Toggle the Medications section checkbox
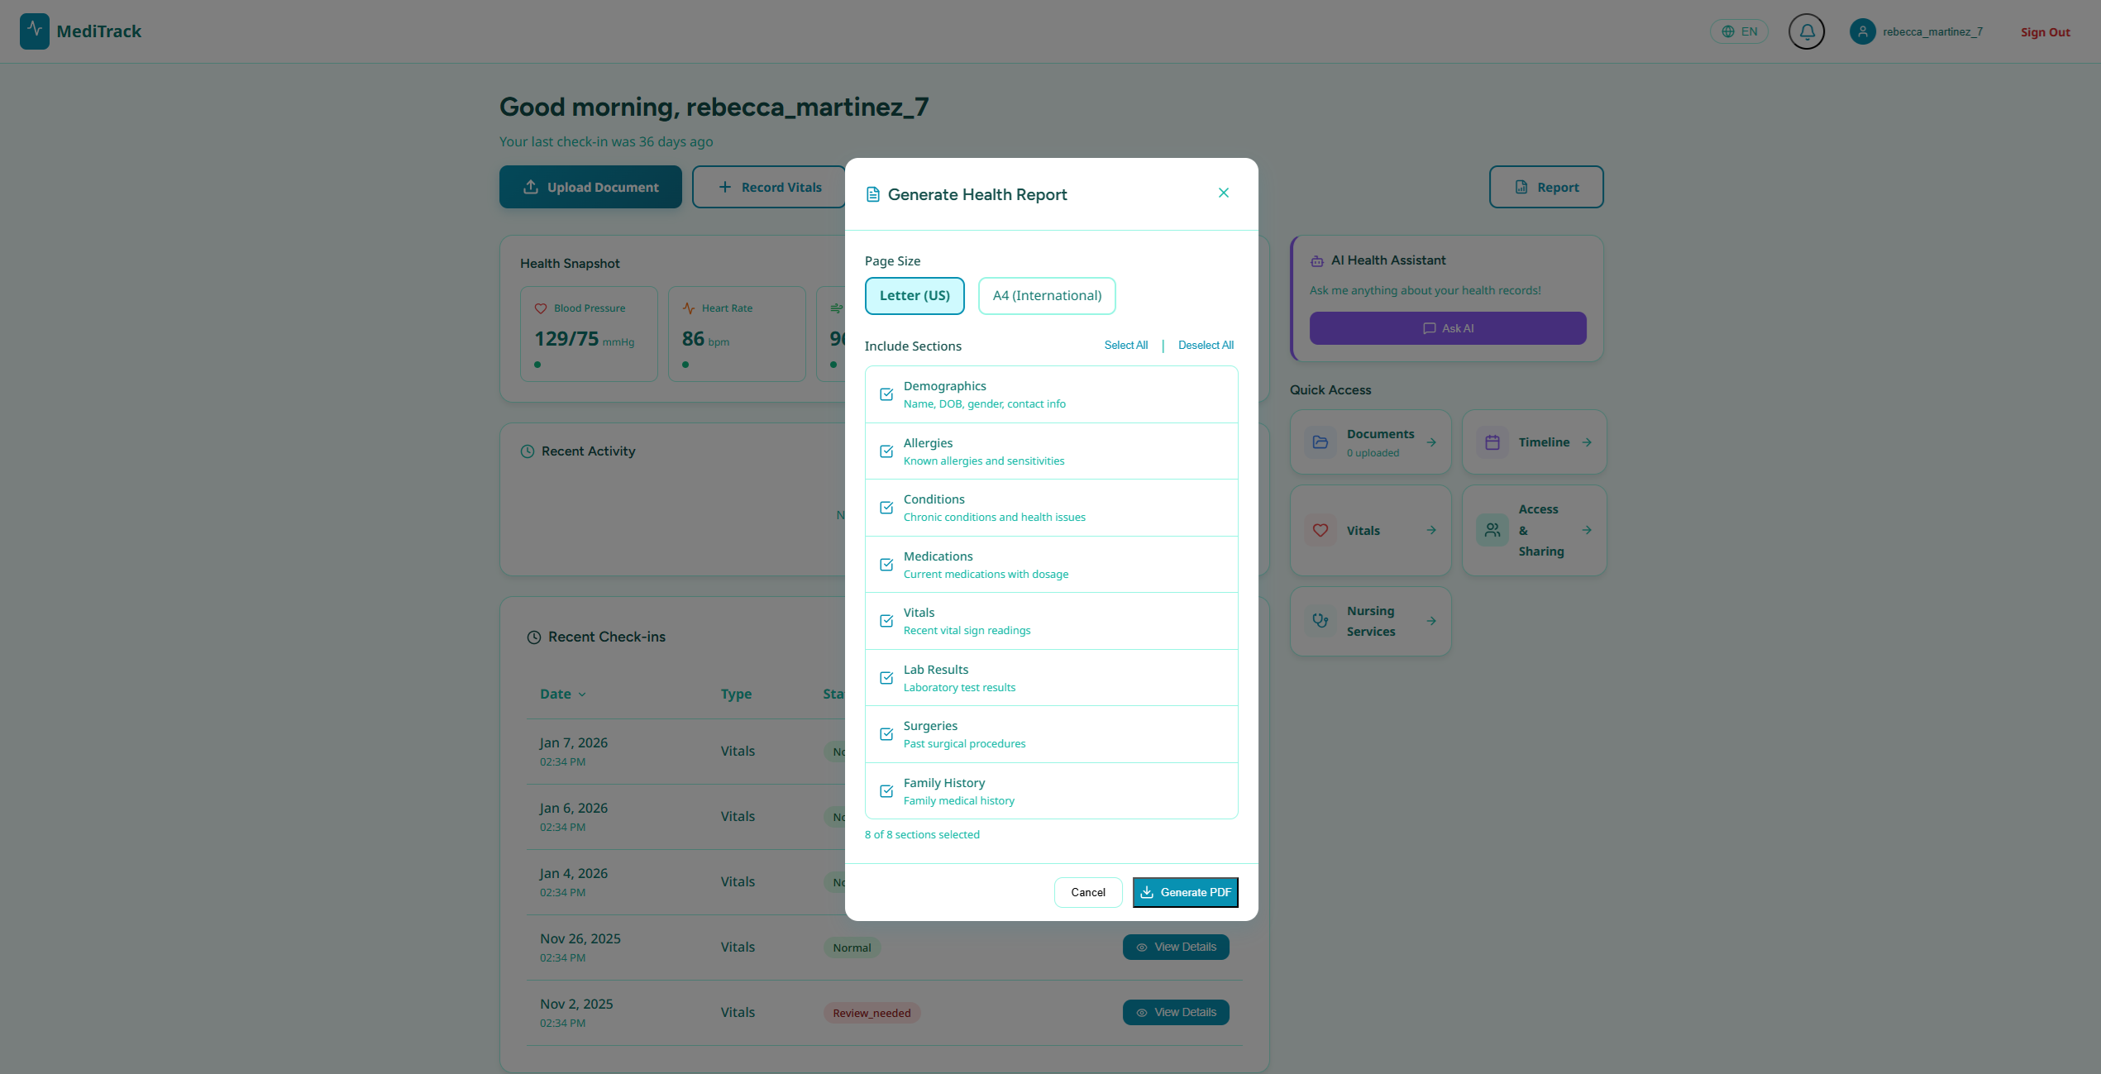This screenshot has height=1074, width=2101. (886, 565)
